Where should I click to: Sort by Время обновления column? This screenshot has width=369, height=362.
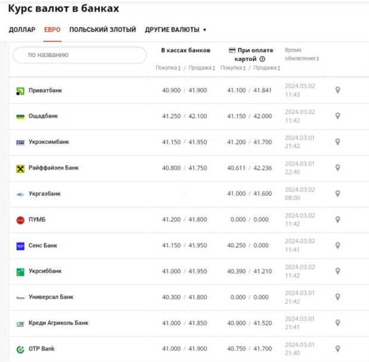302,58
